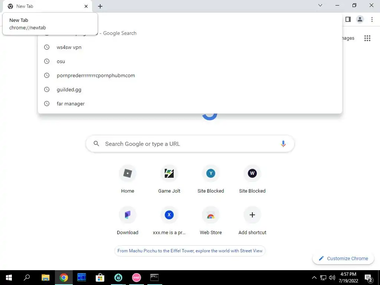The width and height of the screenshot is (380, 285).
Task: Select the New Tab tab
Action: click(47, 6)
